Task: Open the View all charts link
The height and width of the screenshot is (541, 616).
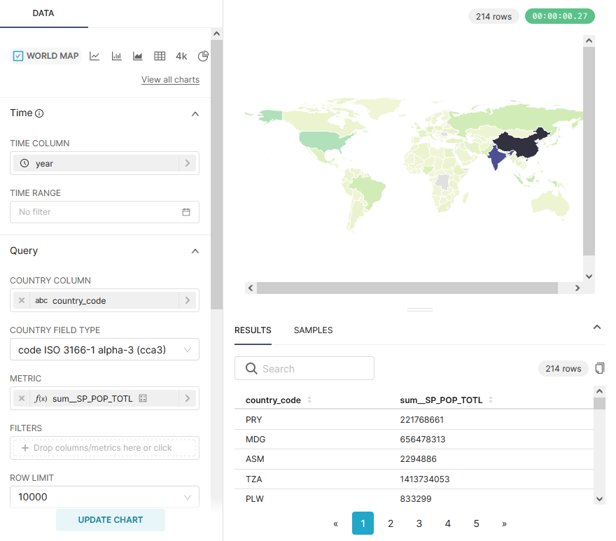Action: (x=170, y=80)
